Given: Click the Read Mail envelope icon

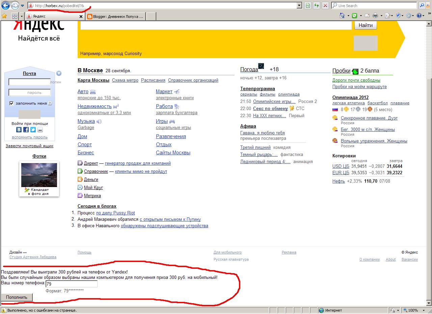Looking at the screenshot, I should pyautogui.click(x=367, y=16).
